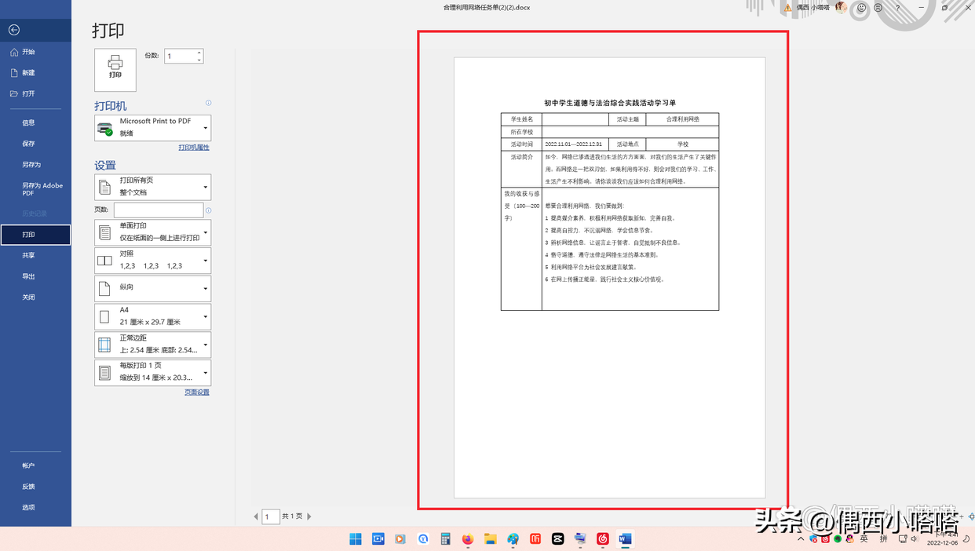Screen dimensions: 975x551
Task: Click the yellow warning triangle icon
Action: pyautogui.click(x=787, y=8)
